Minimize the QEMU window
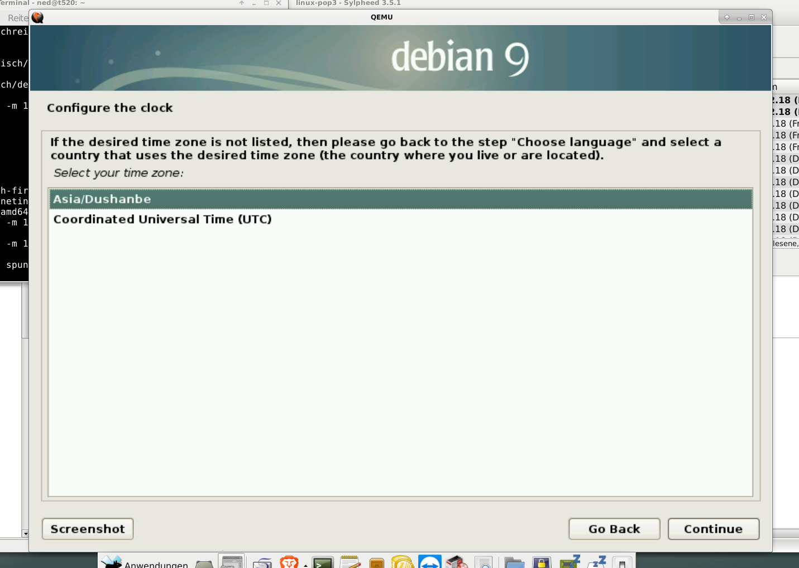The image size is (799, 568). 739,17
